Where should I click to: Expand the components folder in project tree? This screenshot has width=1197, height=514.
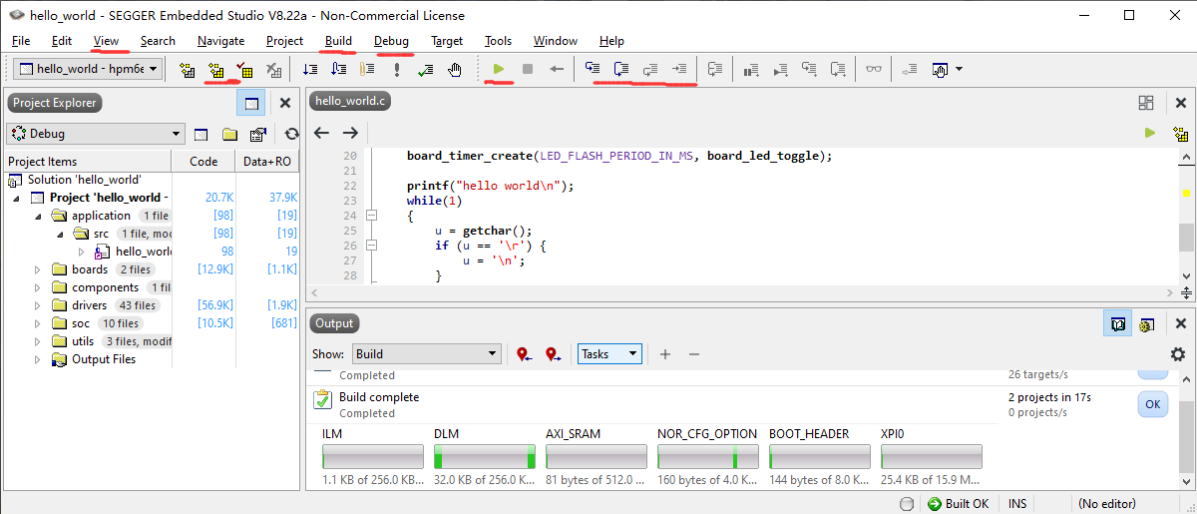(39, 287)
